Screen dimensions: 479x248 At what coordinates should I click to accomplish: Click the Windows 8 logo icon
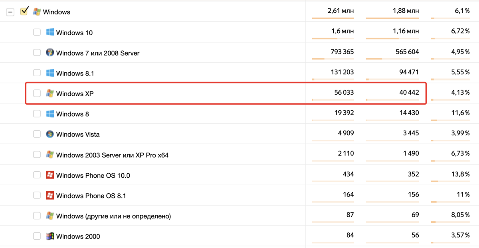coord(50,113)
